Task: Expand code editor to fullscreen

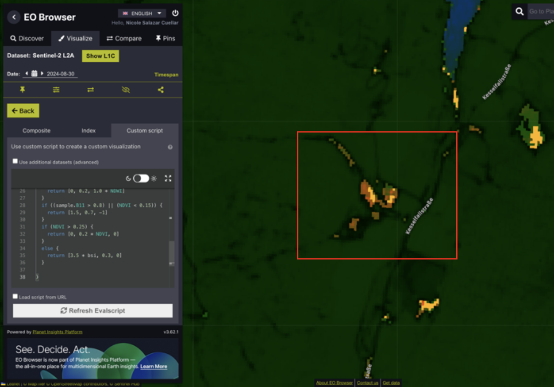Action: [168, 178]
